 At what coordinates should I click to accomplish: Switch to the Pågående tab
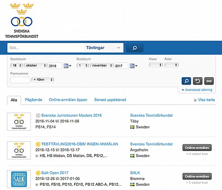33,100
